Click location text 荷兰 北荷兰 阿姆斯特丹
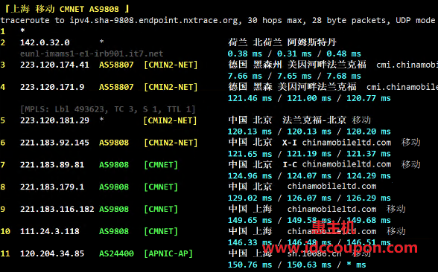438x272 pixels. pyautogui.click(x=282, y=42)
